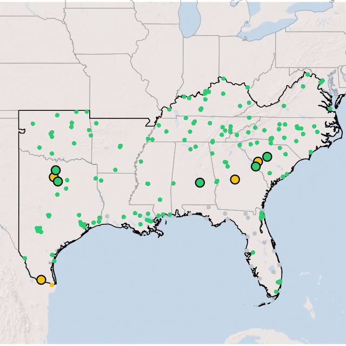
Task: Click large yellow marker on Georgia–South Carolina border
Action: [x=258, y=161]
